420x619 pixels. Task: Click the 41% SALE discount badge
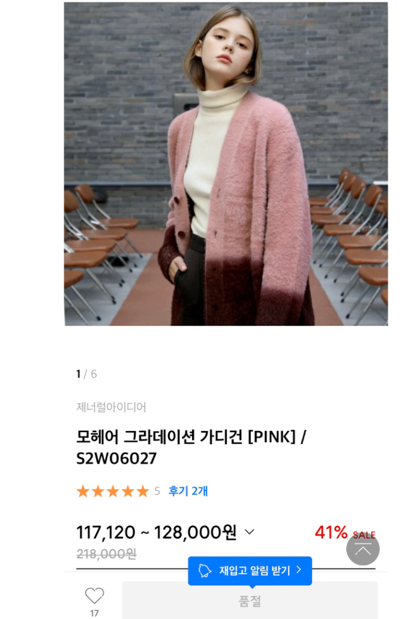(x=344, y=533)
